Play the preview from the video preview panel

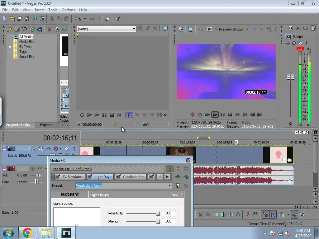coord(215,115)
